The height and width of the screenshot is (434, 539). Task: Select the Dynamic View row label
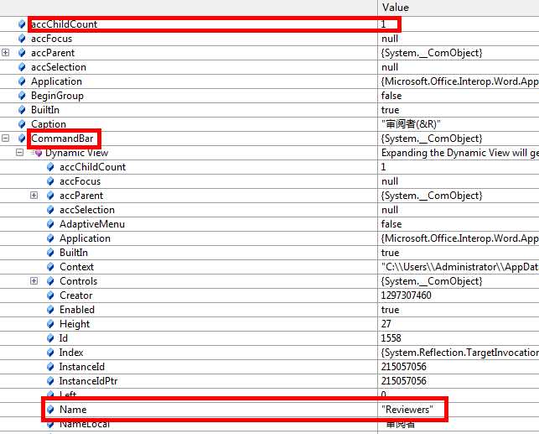76,153
